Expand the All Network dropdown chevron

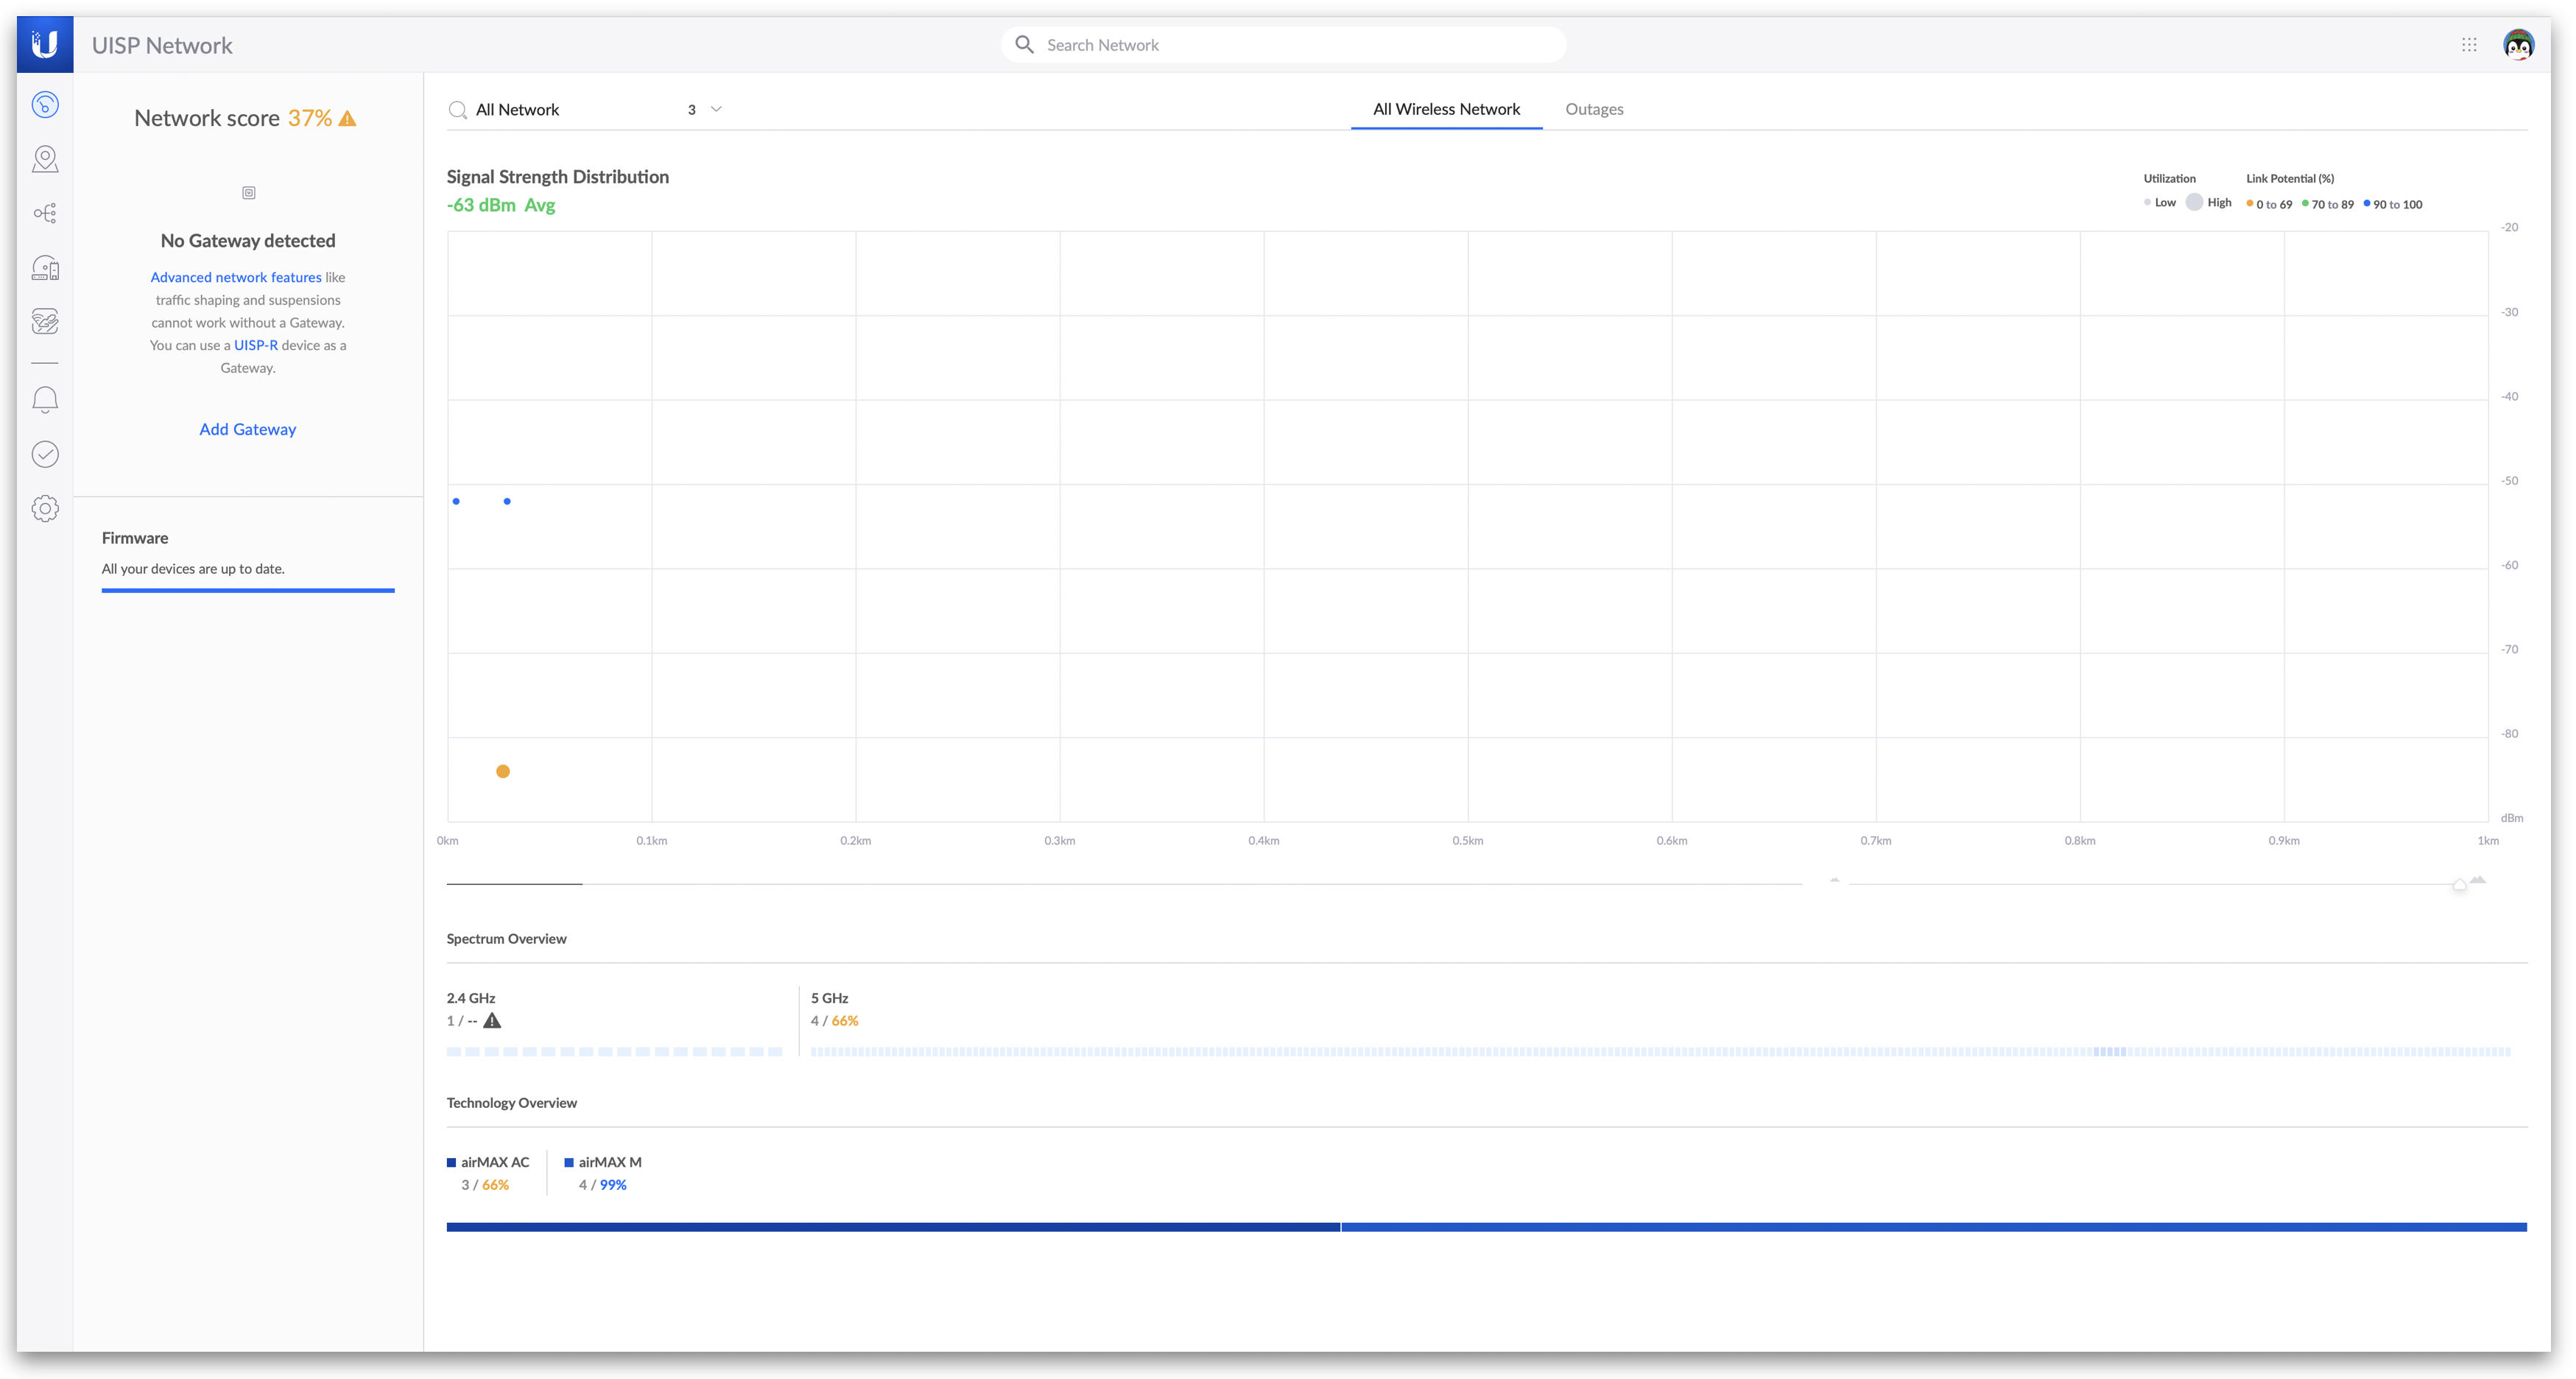tap(716, 109)
